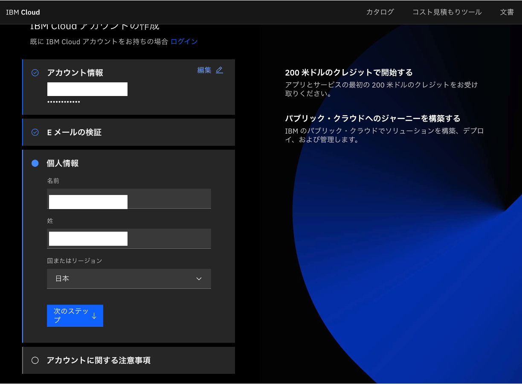Select the 日本 country combo box
This screenshot has width=522, height=384.
[129, 279]
